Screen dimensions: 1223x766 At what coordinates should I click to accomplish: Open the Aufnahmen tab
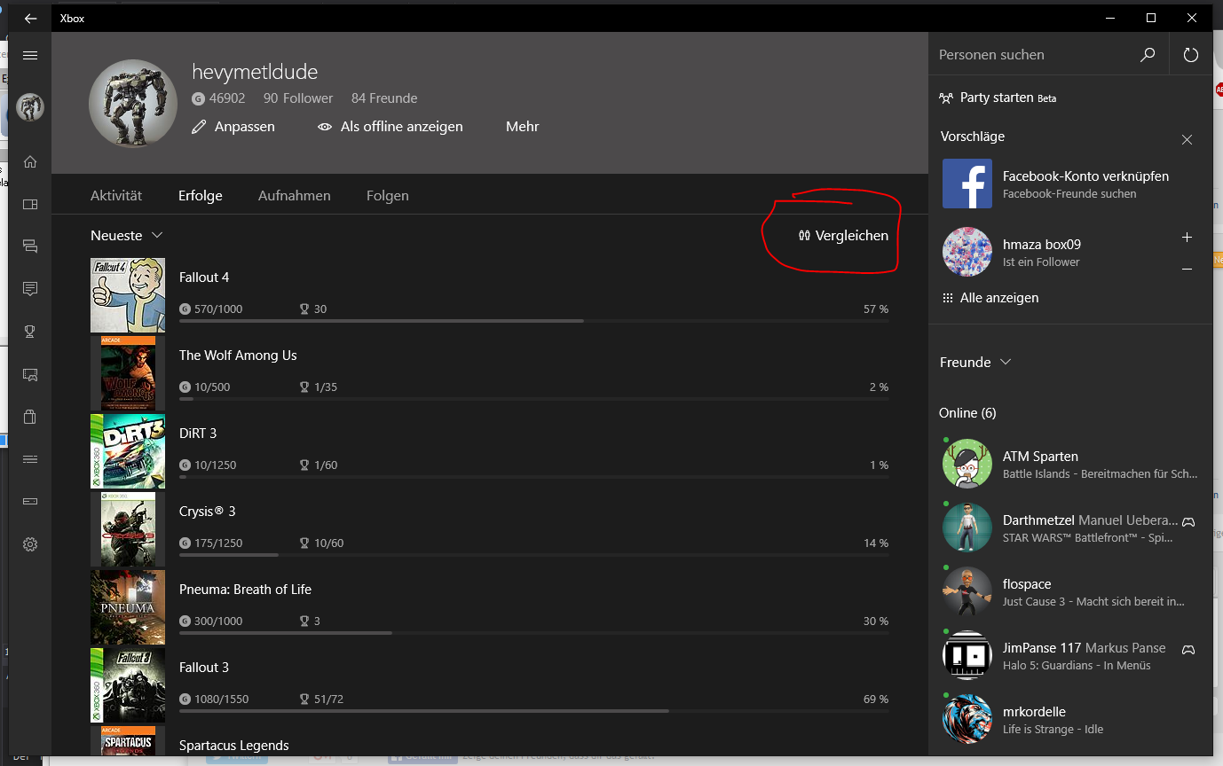(x=295, y=196)
